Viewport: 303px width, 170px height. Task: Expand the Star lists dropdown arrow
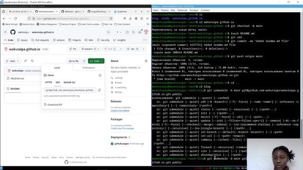pos(143,49)
